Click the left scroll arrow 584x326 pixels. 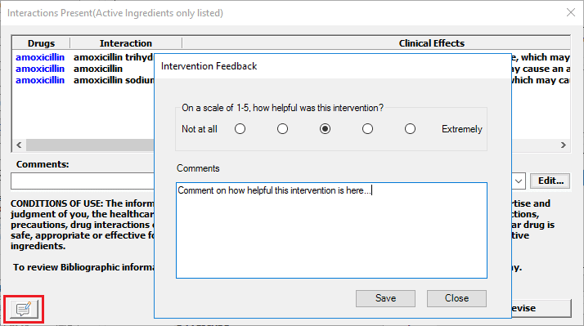[19, 145]
